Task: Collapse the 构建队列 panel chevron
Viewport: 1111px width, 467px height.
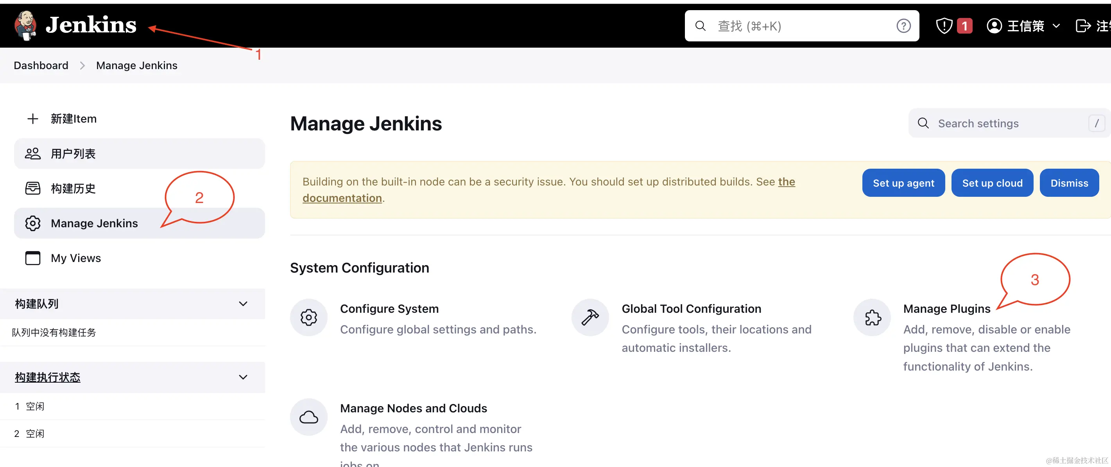Action: [243, 304]
